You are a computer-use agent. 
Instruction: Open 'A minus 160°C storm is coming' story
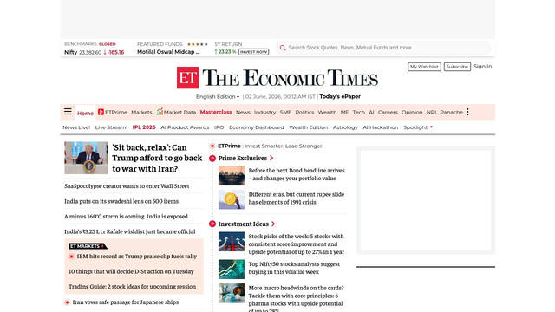point(126,217)
